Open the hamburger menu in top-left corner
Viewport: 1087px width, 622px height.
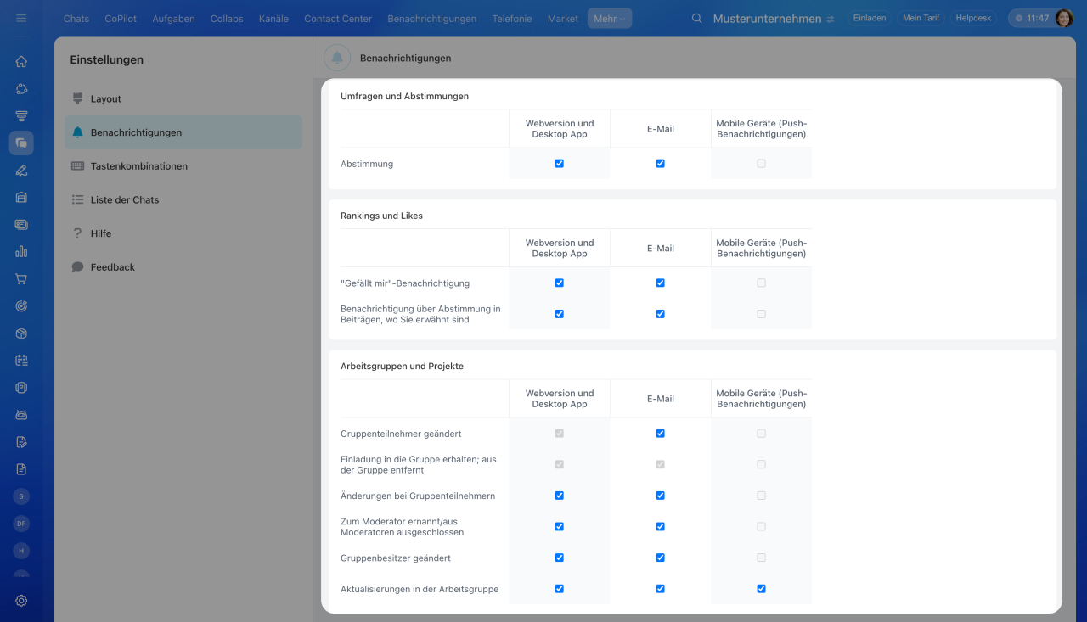pyautogui.click(x=21, y=18)
